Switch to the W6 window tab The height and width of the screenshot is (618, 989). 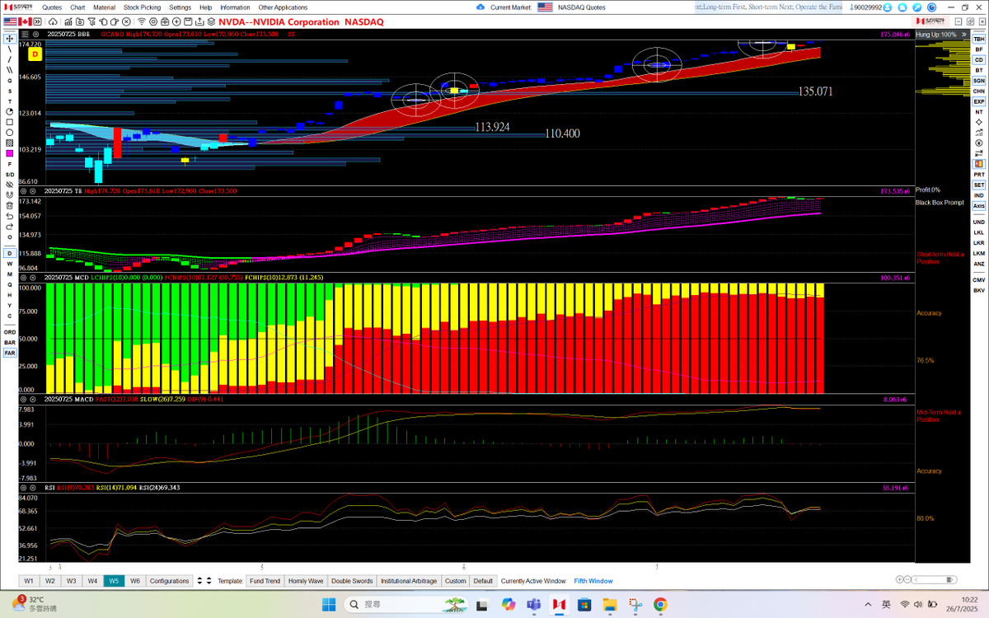(x=134, y=581)
